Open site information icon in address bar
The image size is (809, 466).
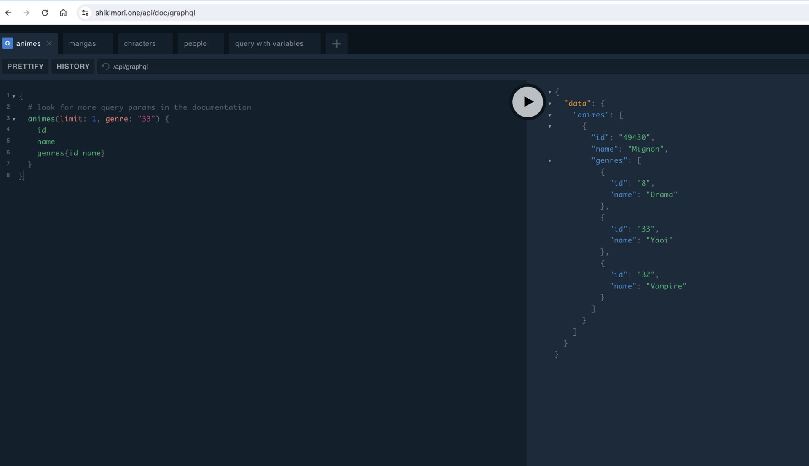85,13
